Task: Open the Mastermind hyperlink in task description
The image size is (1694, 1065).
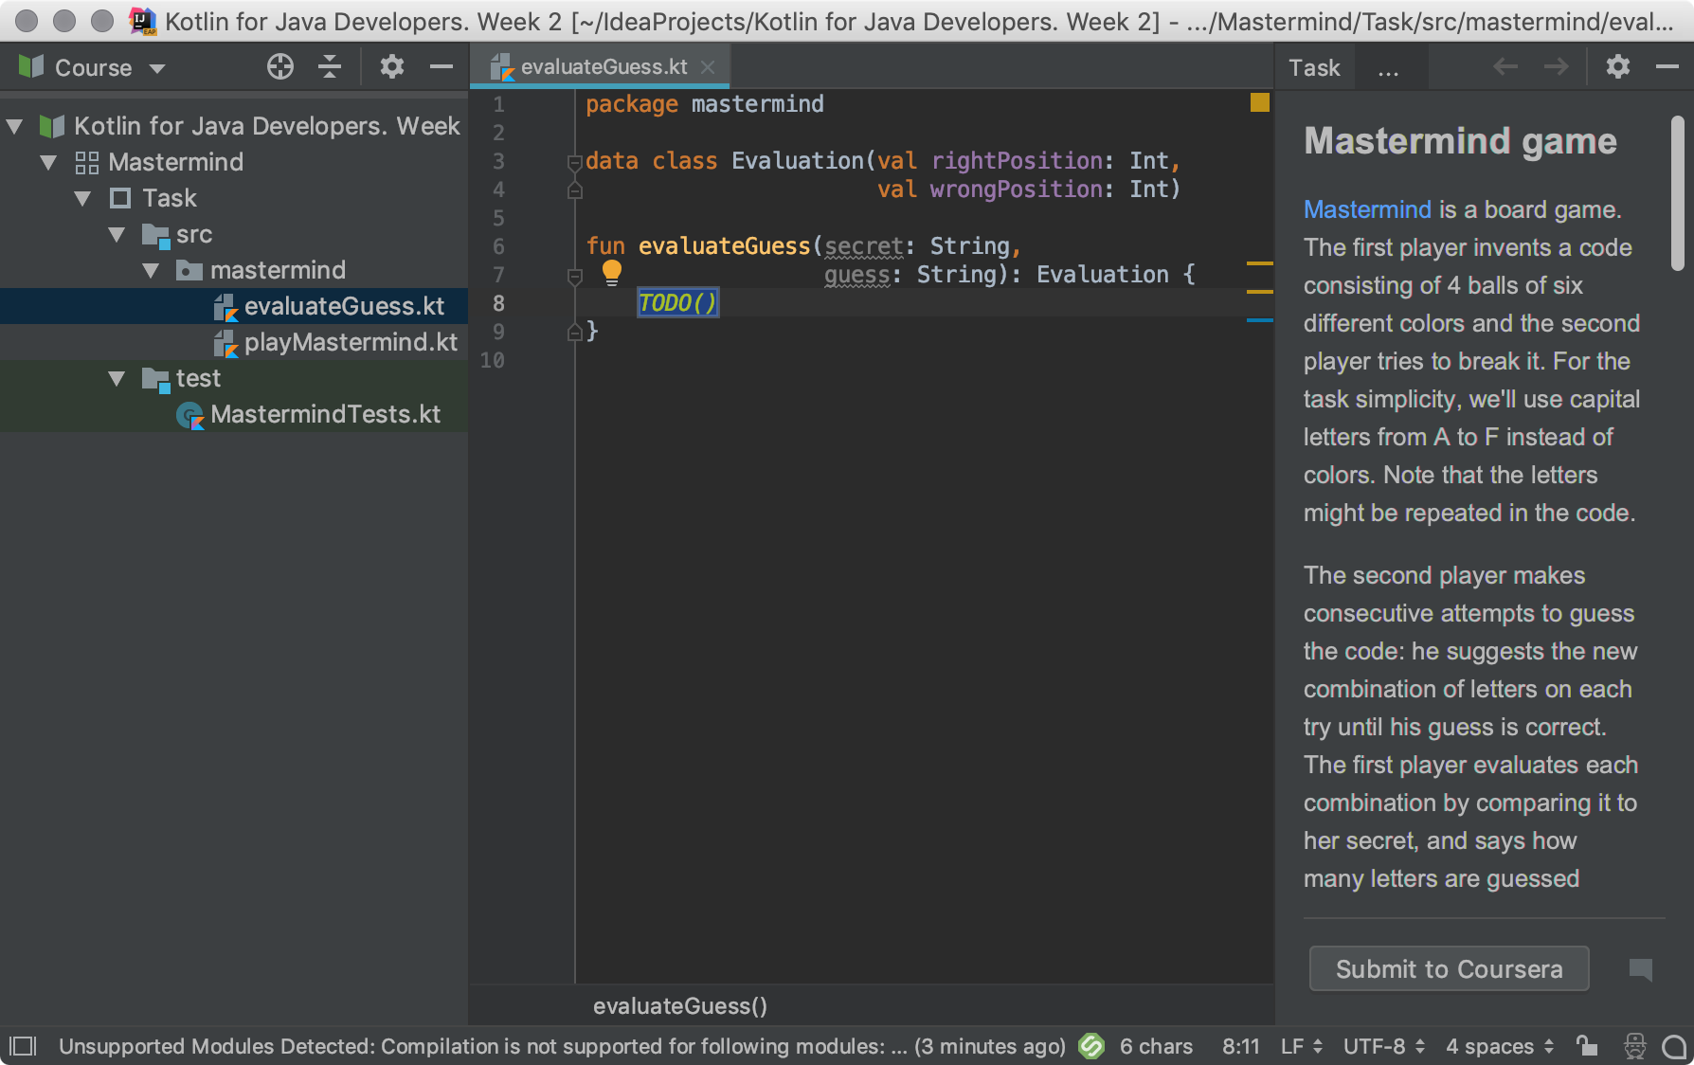Action: click(1367, 209)
